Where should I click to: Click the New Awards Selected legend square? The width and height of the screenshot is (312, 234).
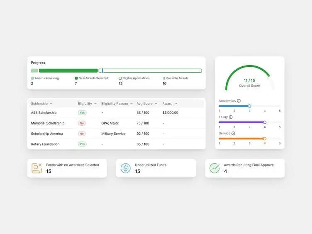(76, 78)
